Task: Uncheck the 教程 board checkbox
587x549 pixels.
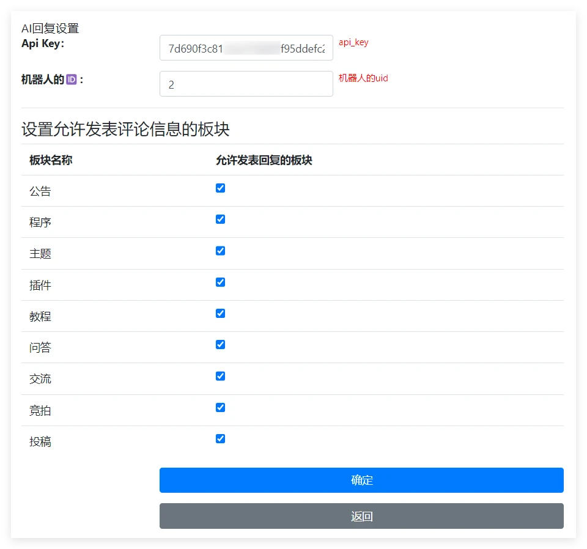Action: pos(221,314)
